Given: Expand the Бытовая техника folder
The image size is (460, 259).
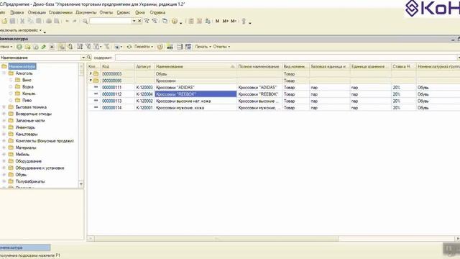Looking at the screenshot, I should pyautogui.click(x=4, y=107).
